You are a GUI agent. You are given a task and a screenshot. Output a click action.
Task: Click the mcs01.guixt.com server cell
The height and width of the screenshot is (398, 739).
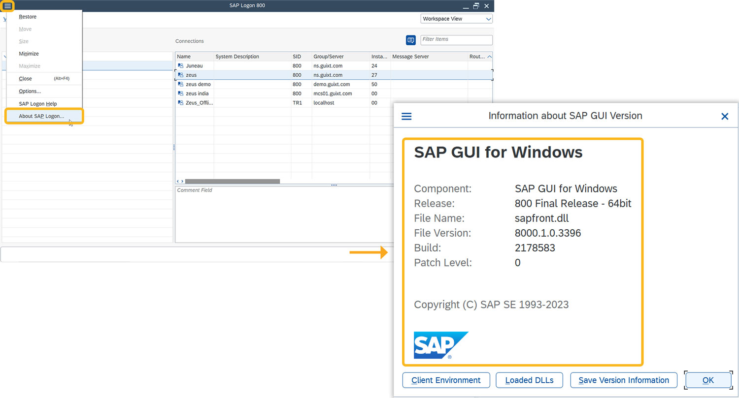point(333,93)
